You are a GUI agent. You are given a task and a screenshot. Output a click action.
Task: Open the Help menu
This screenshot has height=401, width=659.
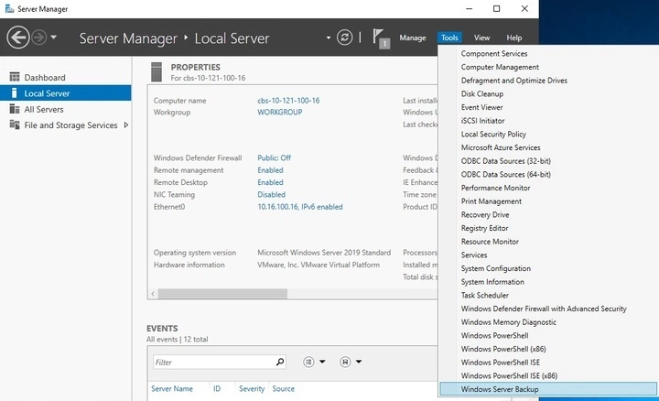tap(514, 38)
